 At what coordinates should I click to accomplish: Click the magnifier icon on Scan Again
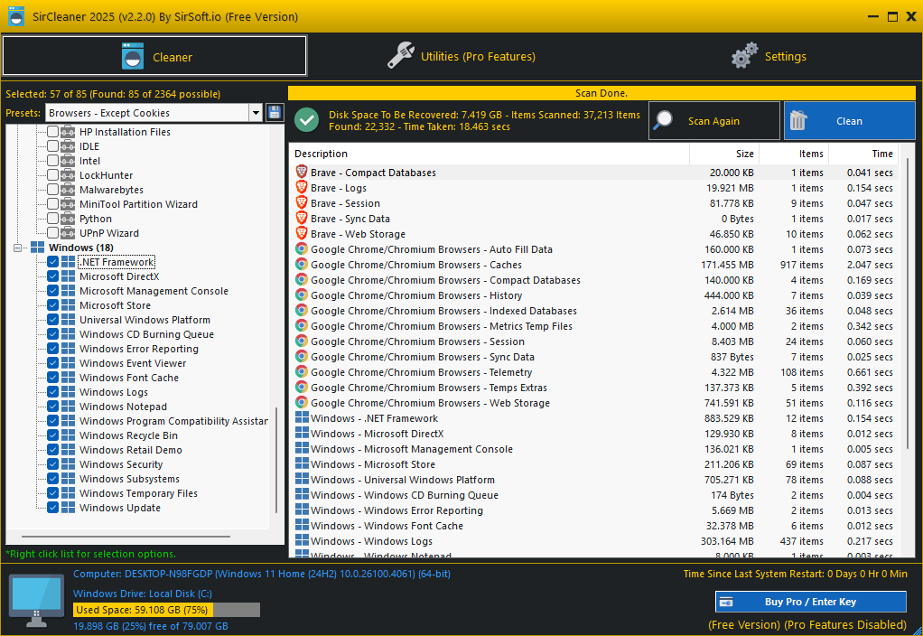(664, 120)
